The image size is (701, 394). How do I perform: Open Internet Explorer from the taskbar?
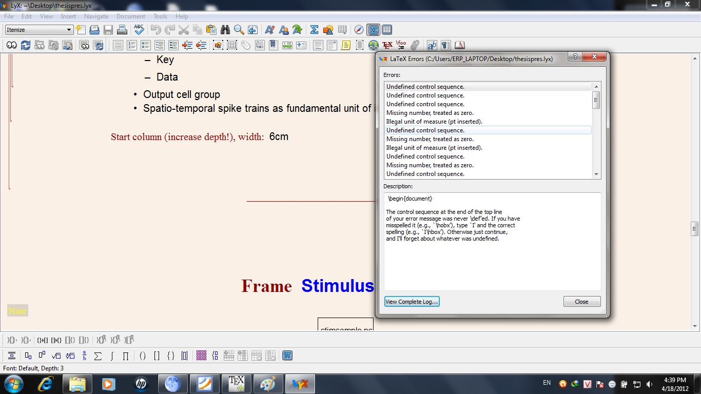[46, 384]
